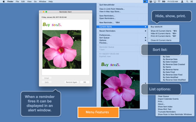Expand the Options submenu
Image resolution: width=196 pixels, height=122 pixels.
122,40
